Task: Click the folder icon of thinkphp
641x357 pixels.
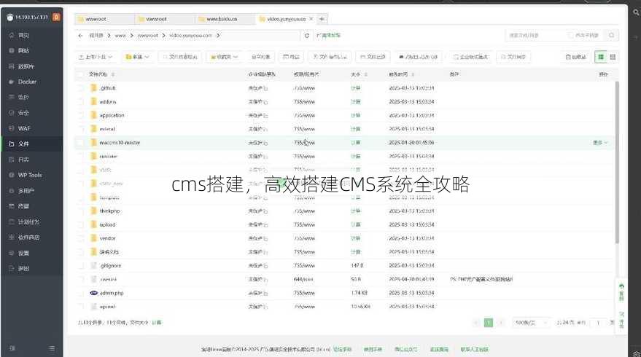Action: 93,211
